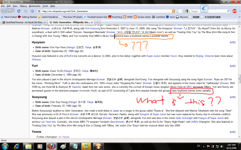The height and width of the screenshot is (150, 241).
Task: Open the Adblock Plus ABP icon
Action: [x=234, y=11]
